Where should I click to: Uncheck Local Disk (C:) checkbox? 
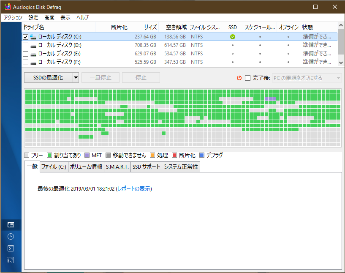pos(25,37)
